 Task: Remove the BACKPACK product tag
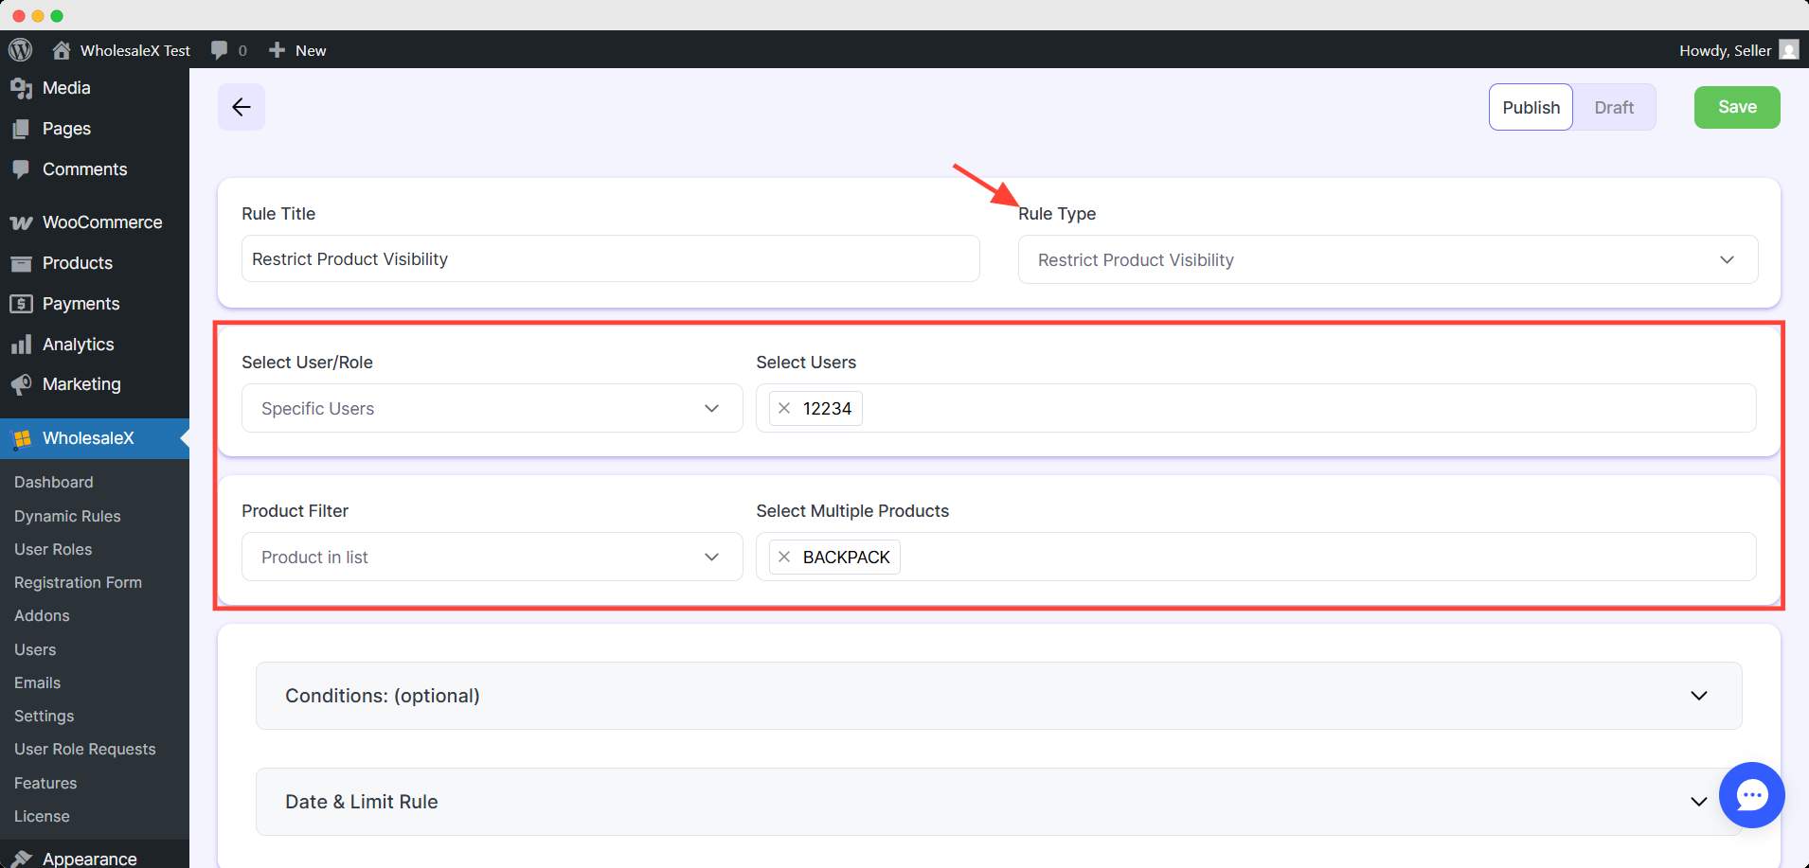[x=784, y=557]
